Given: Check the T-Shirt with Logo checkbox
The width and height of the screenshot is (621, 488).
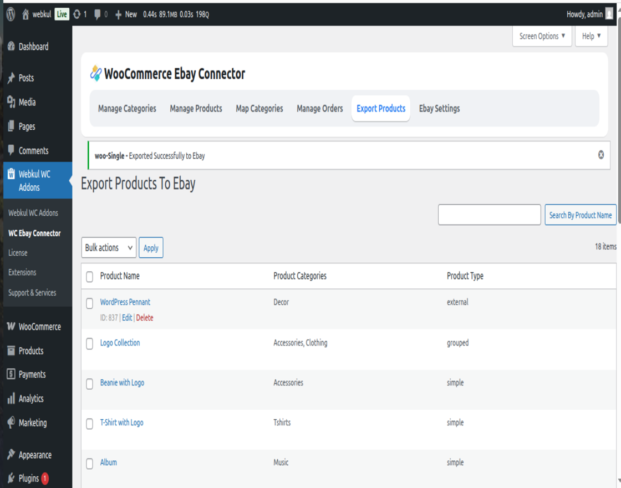Looking at the screenshot, I should pos(89,424).
